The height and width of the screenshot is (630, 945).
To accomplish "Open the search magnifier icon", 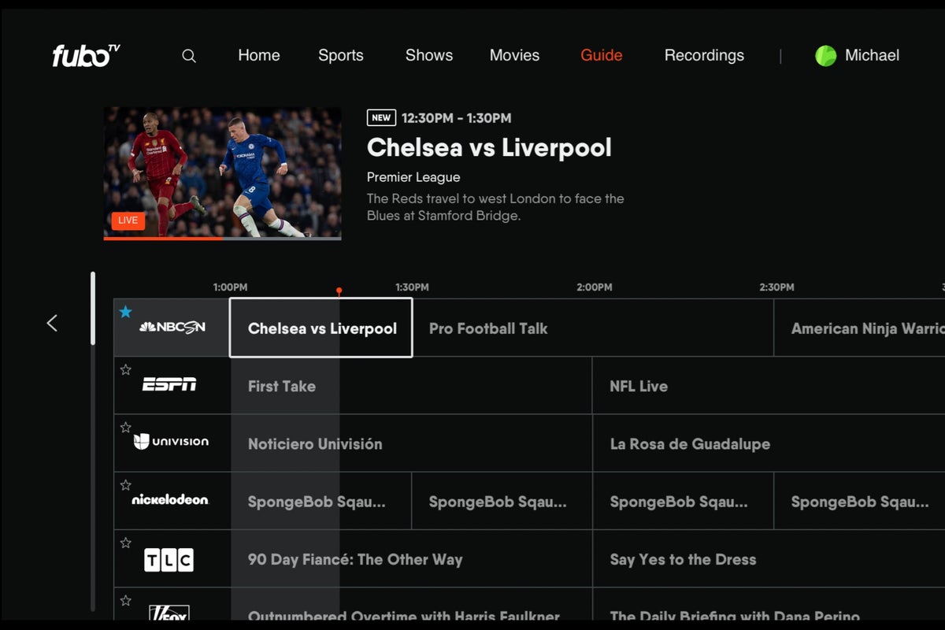I will pos(189,56).
